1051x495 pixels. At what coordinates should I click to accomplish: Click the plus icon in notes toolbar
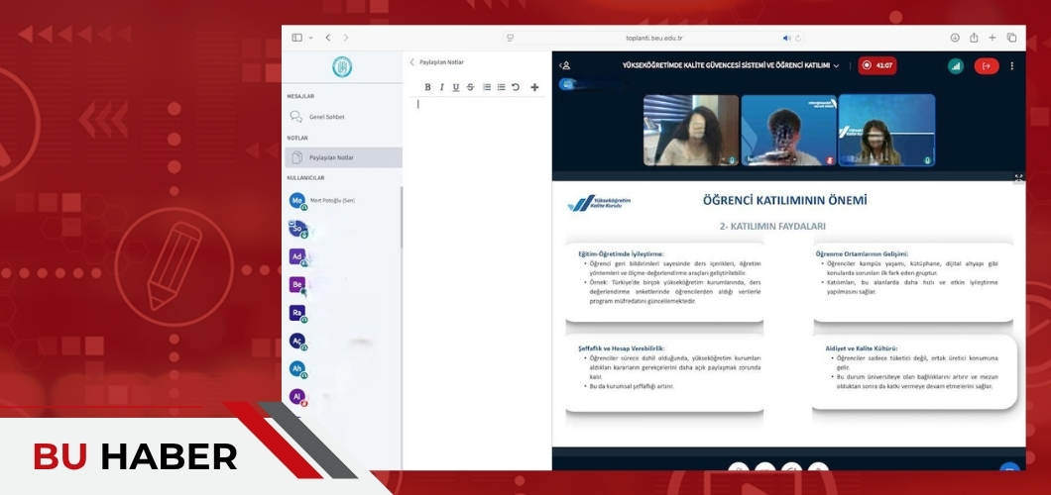pos(534,87)
